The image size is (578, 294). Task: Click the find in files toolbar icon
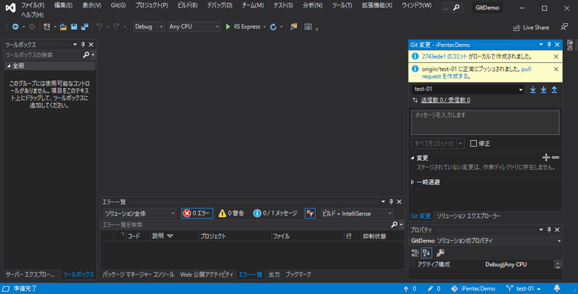pos(293,27)
